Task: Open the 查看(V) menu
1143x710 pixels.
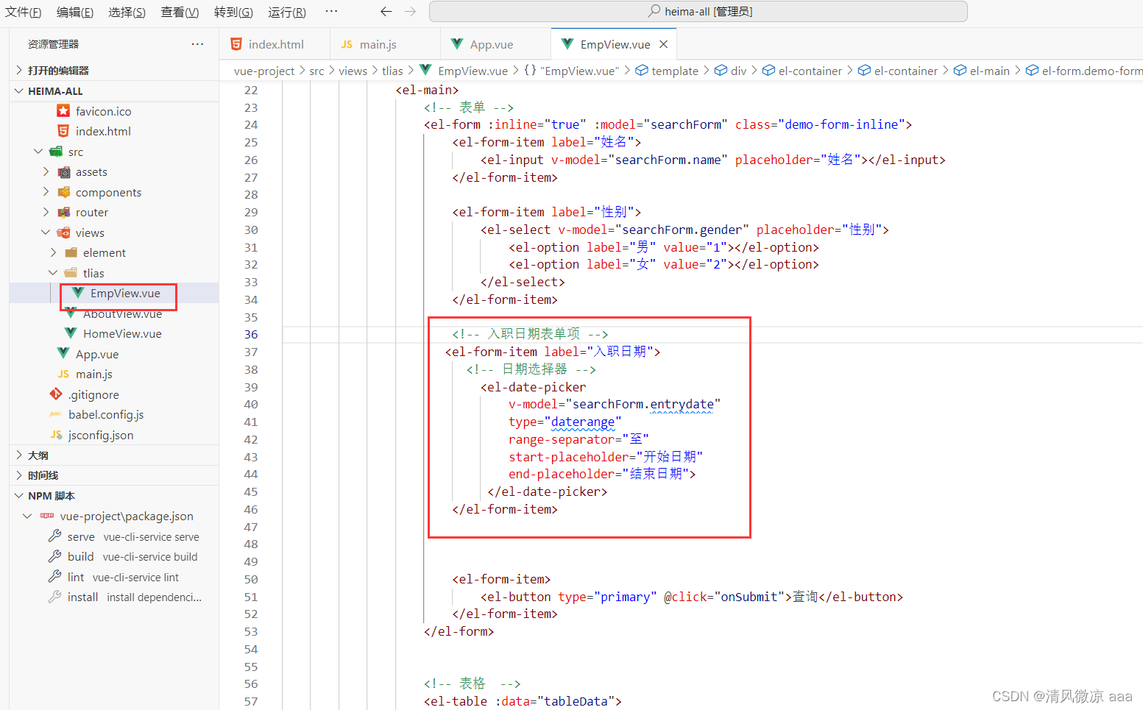Action: [180, 12]
